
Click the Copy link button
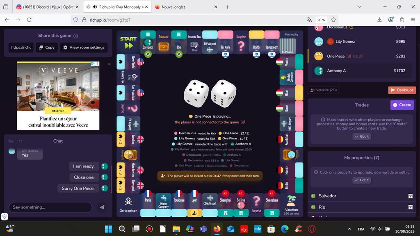tap(47, 48)
